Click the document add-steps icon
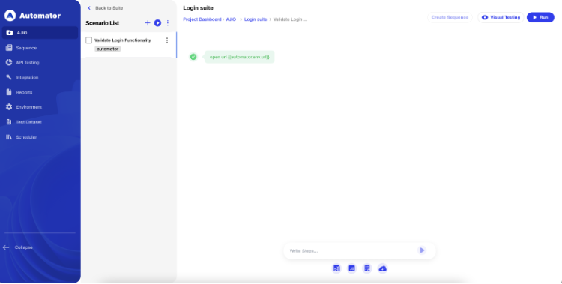Image resolution: width=562 pixels, height=284 pixels. 367,268
